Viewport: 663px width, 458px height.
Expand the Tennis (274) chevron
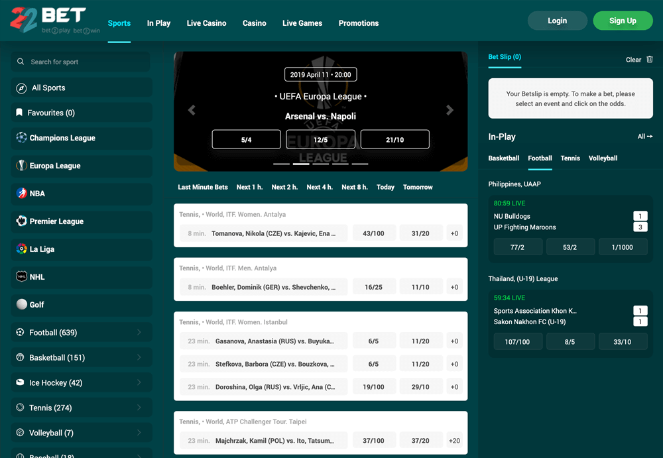pos(139,408)
